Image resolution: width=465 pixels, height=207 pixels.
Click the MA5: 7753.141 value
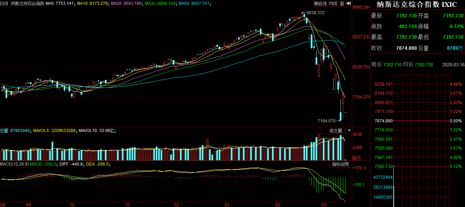click(x=60, y=3)
